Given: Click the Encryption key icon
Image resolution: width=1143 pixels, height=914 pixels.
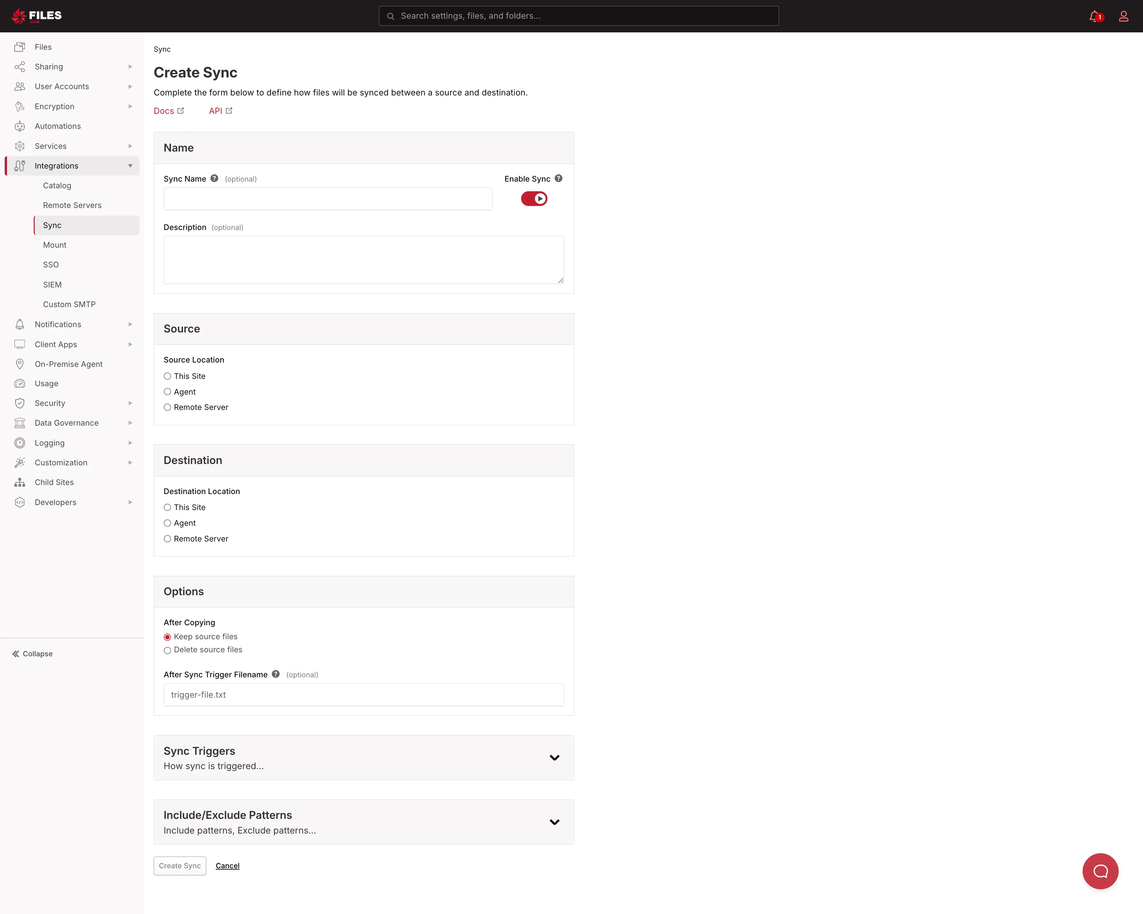Looking at the screenshot, I should click(x=20, y=106).
